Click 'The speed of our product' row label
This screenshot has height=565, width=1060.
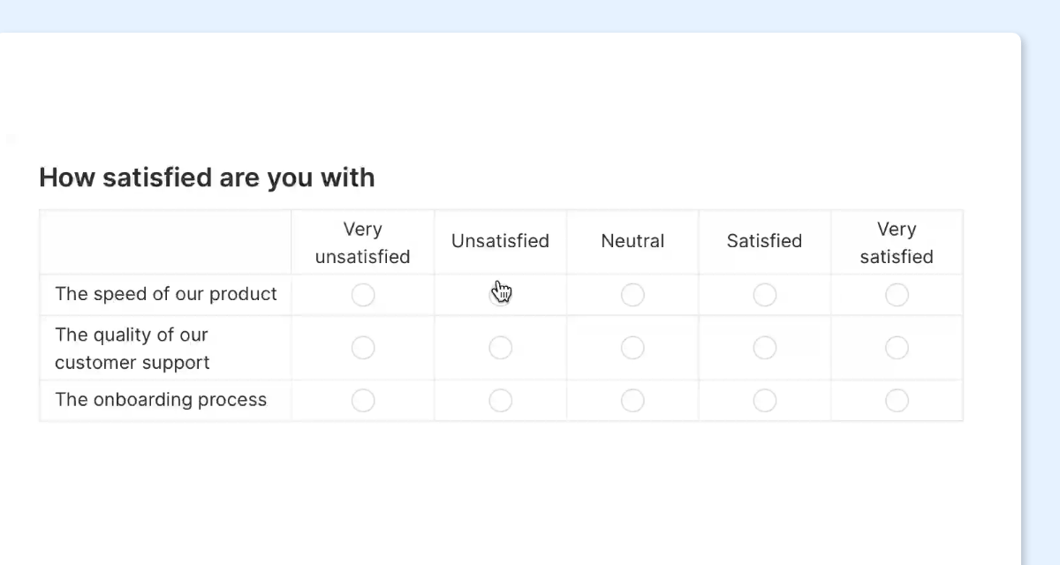[166, 294]
